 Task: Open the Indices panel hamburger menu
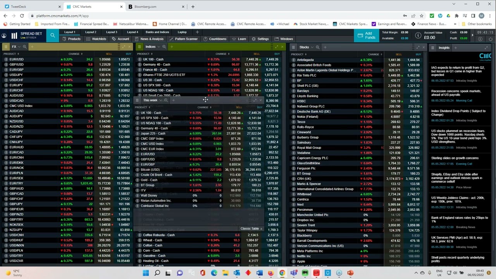tap(140, 47)
